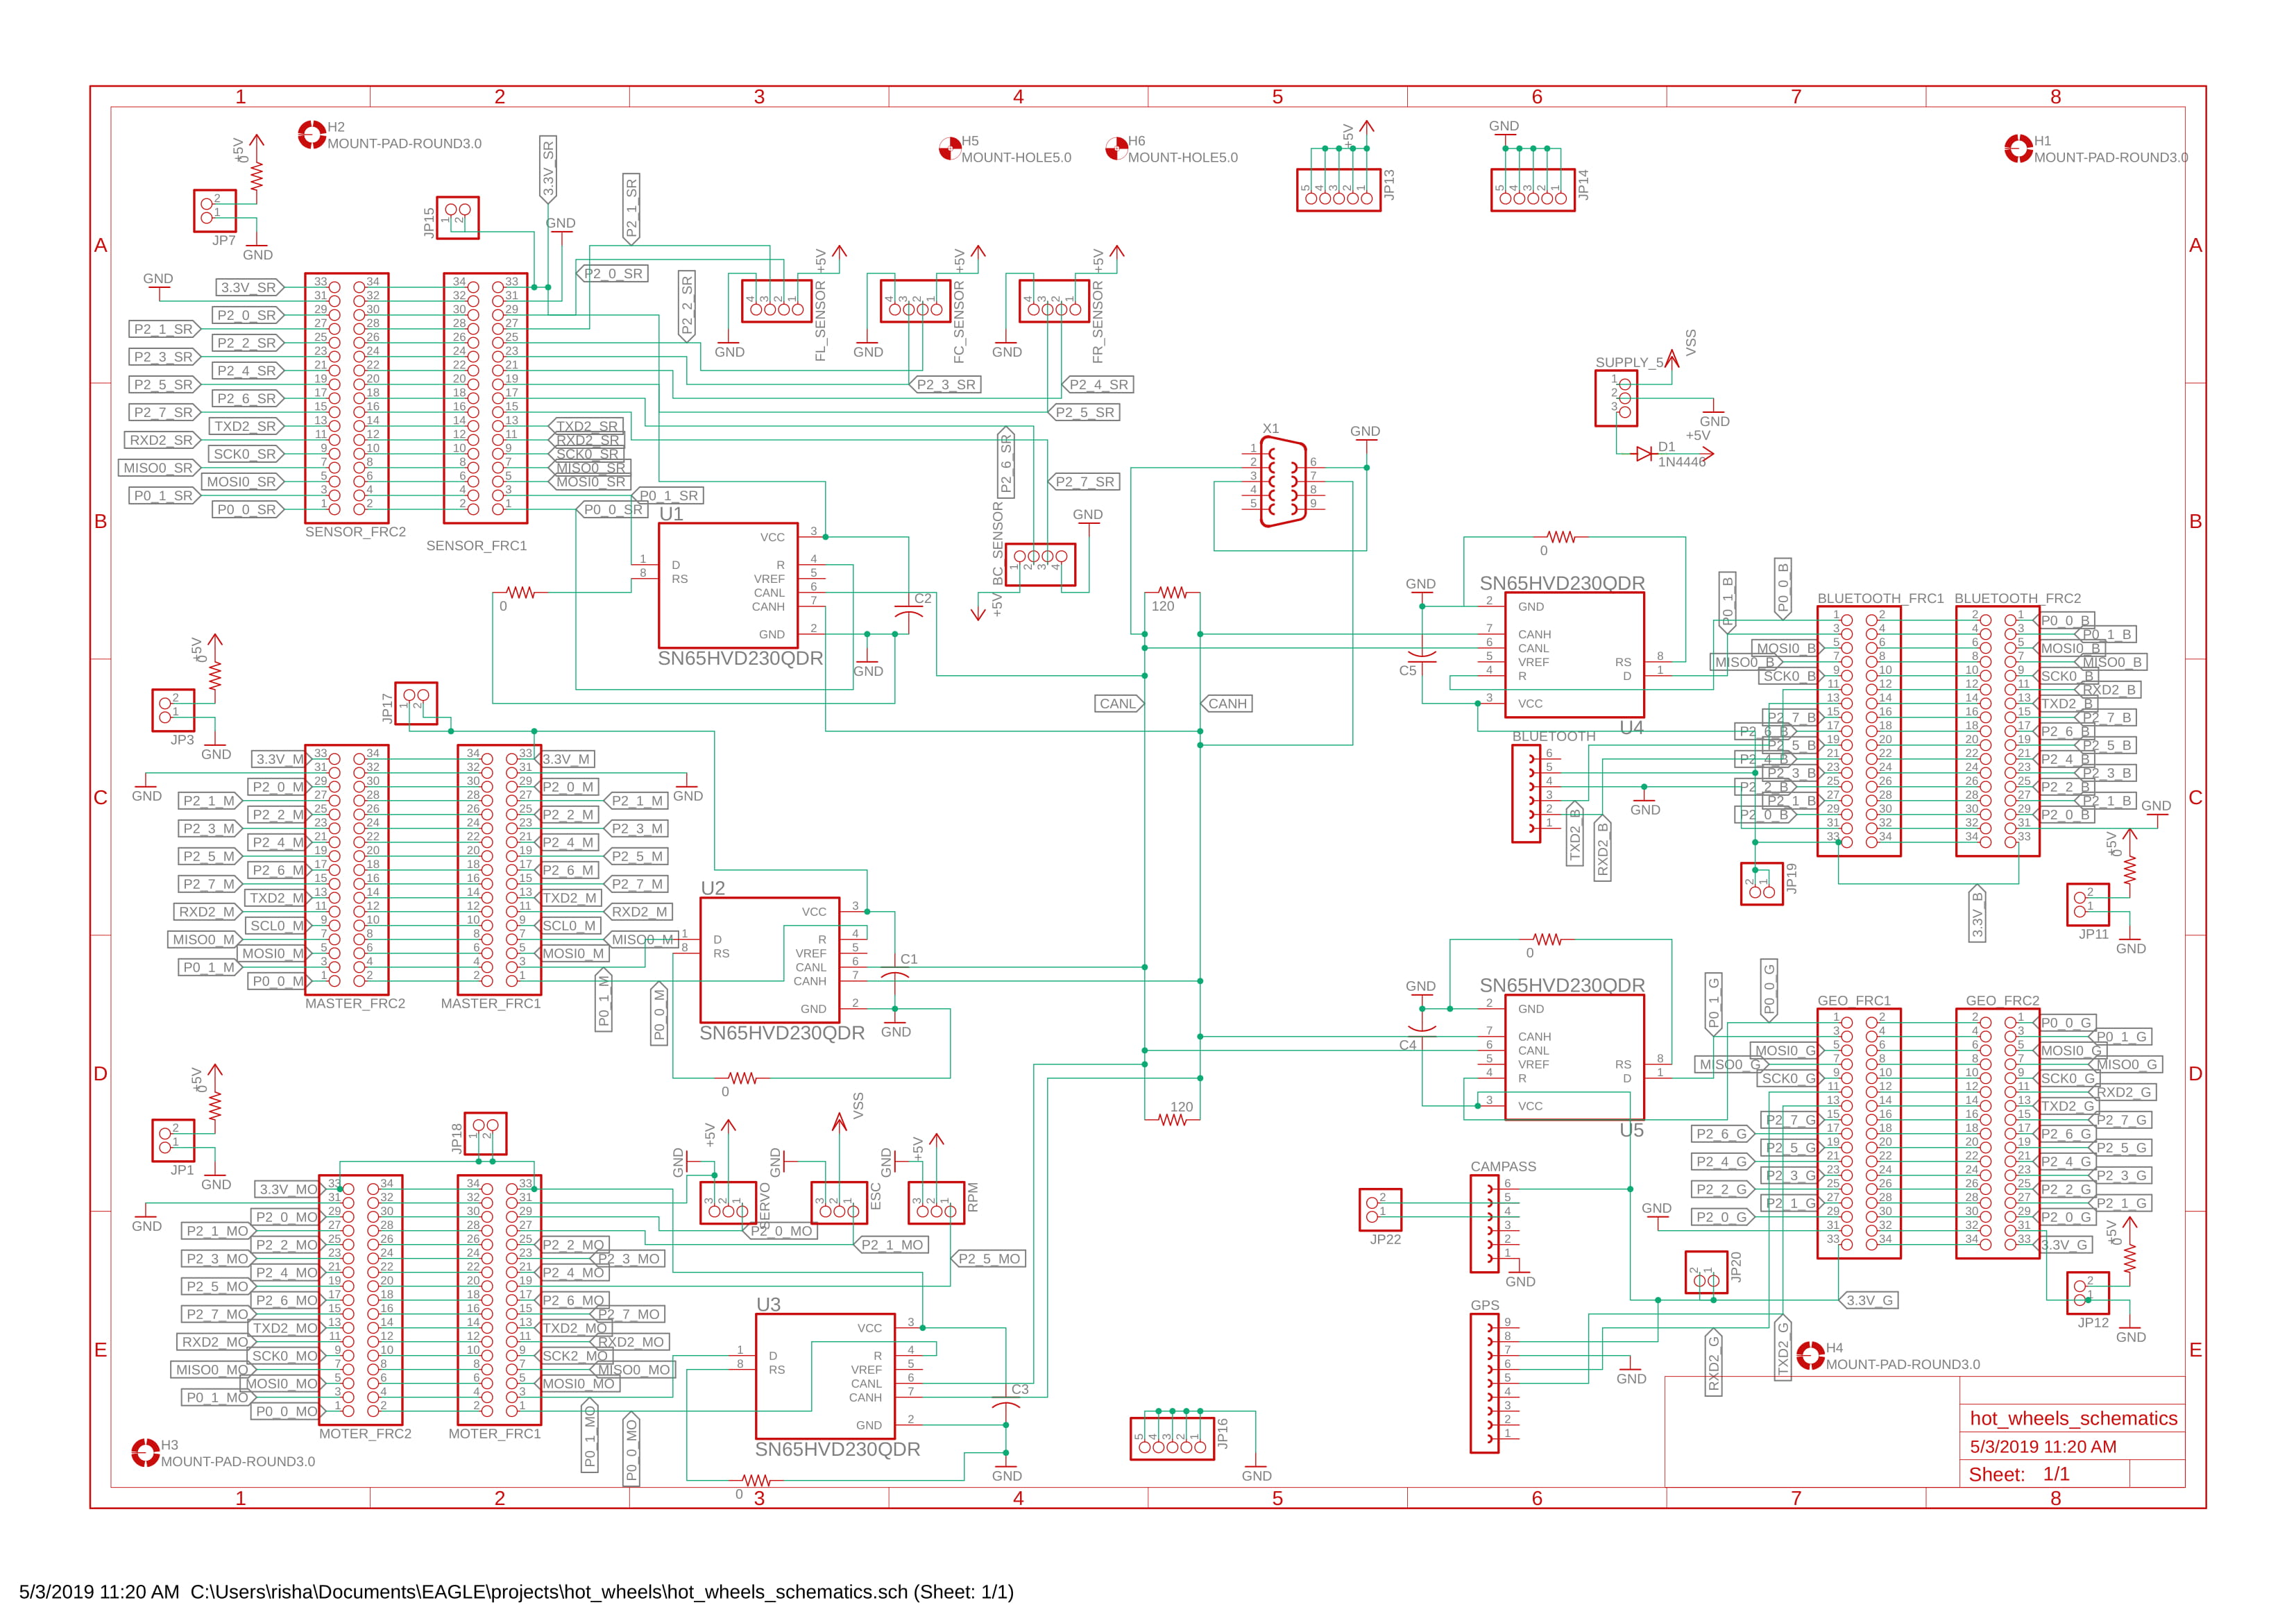Screen dimensions: 2296x1623
Task: Select the JP1 jumper symbol
Action: pos(173,1141)
